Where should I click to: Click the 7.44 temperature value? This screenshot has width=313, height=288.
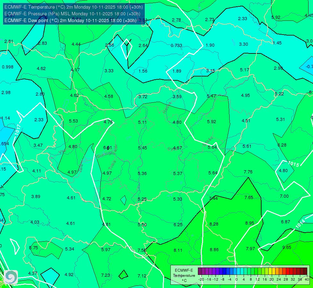click(x=213, y=198)
